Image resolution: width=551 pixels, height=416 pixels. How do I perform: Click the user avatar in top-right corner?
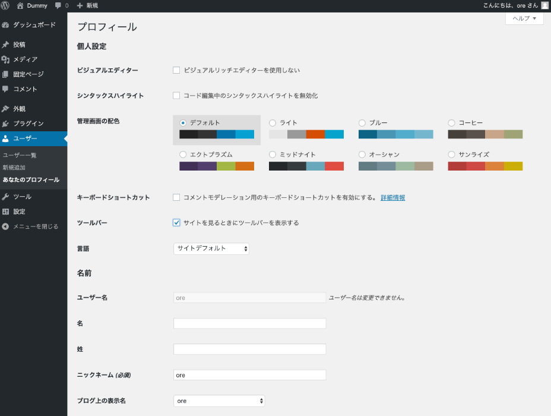[x=544, y=5]
